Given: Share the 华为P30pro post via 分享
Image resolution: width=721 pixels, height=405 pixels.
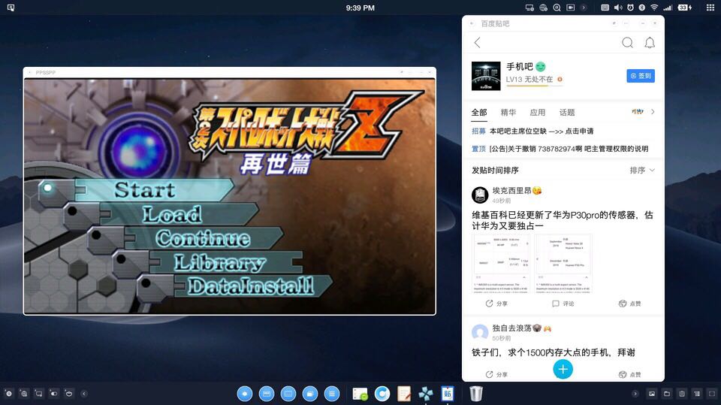Looking at the screenshot, I should click(496, 304).
